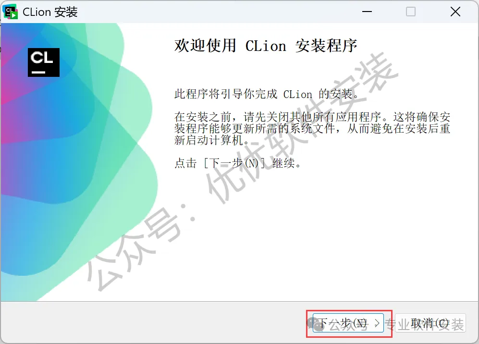
Task: Click the black CL logo square
Action: click(x=44, y=62)
